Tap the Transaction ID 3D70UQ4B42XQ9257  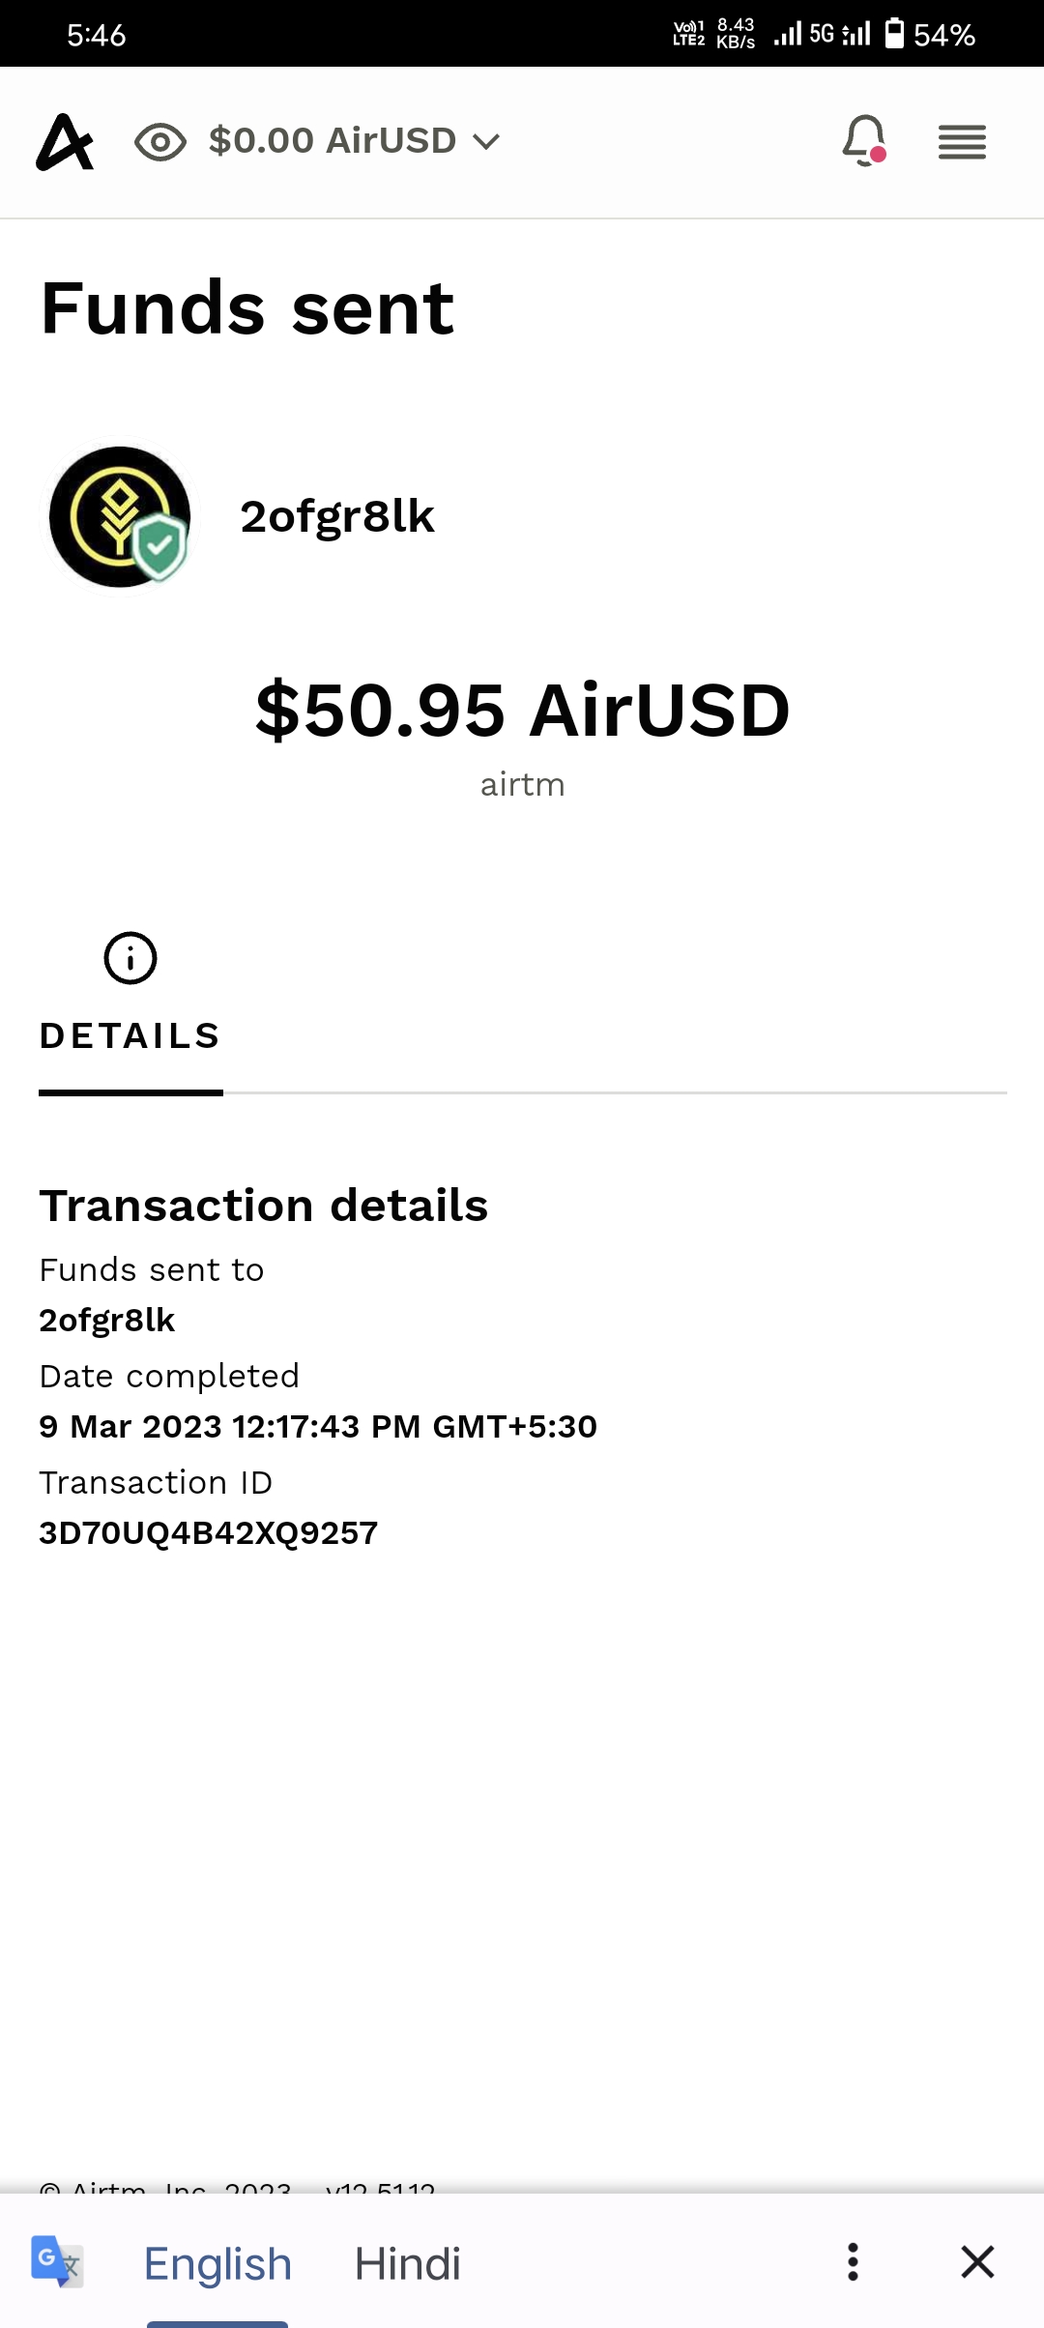click(209, 1532)
